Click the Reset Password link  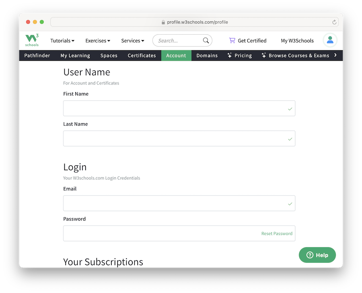[277, 233]
